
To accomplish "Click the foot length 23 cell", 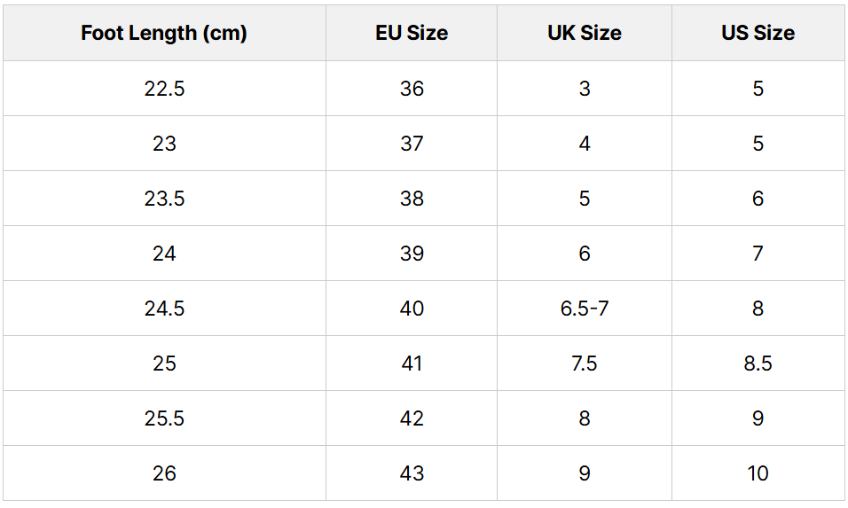I will 164,144.
